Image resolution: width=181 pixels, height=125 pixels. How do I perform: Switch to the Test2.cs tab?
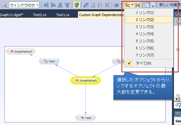point(40,15)
